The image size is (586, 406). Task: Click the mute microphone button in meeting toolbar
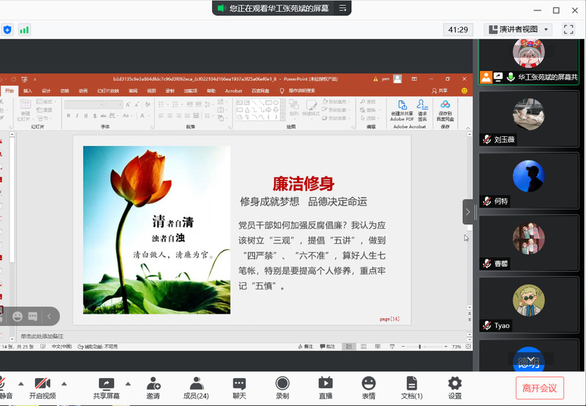point(5,388)
